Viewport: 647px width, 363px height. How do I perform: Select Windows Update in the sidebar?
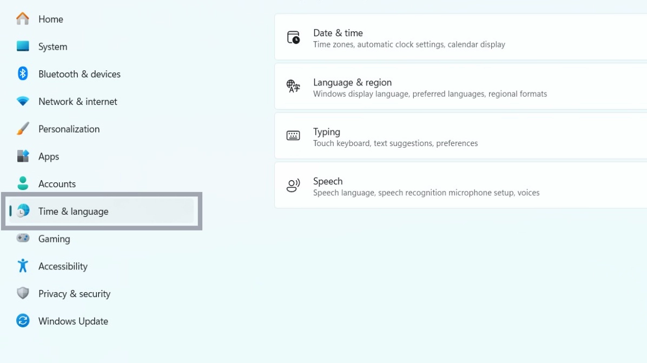pyautogui.click(x=74, y=321)
